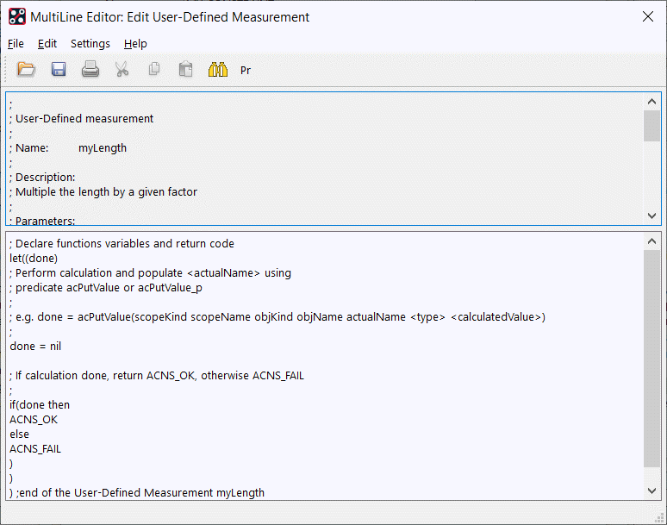
Task: Click the toolbar drag handle grip
Action: (x=5, y=69)
